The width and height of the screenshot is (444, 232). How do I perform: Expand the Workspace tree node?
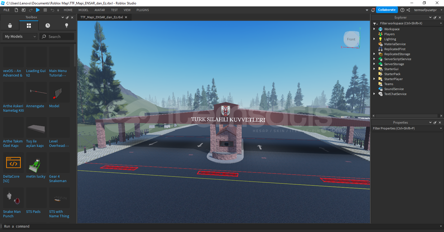374,29
